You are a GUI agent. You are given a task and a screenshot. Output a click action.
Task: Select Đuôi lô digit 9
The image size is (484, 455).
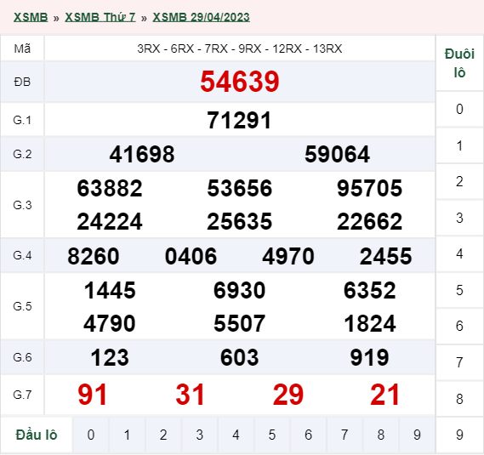click(459, 435)
